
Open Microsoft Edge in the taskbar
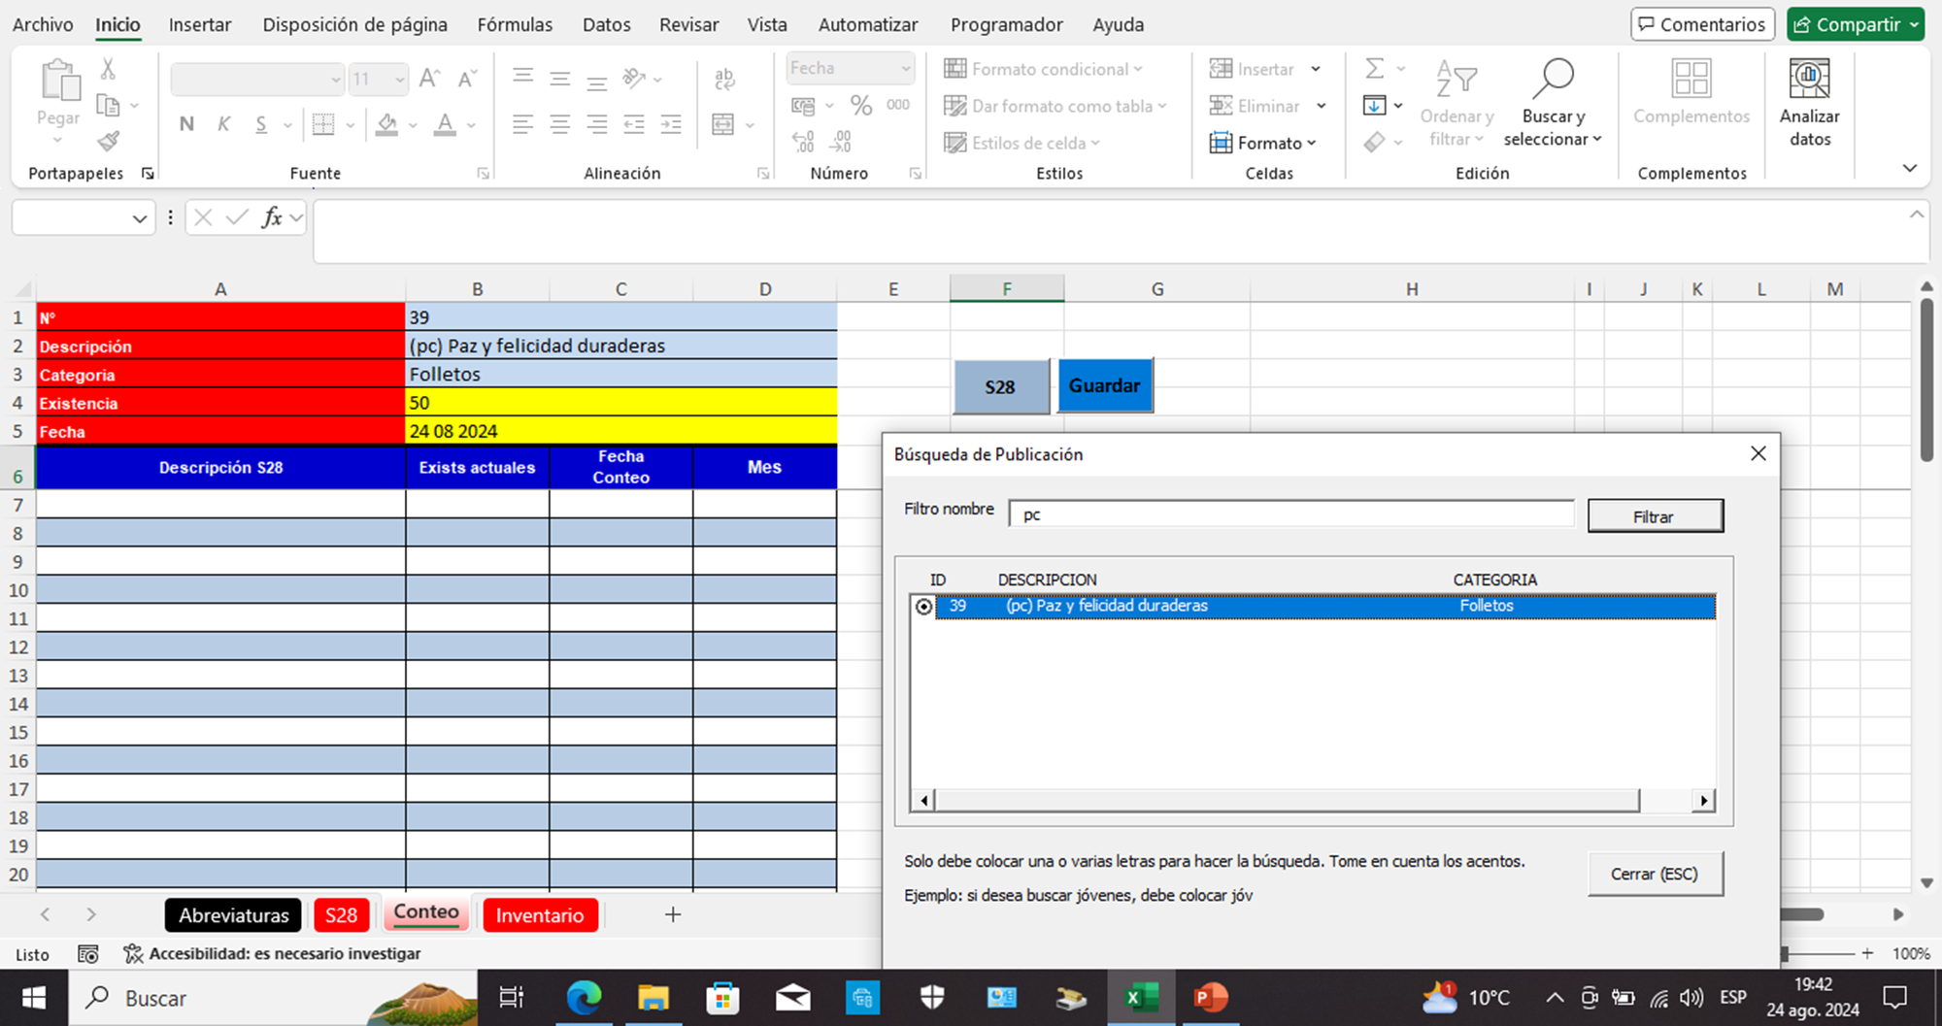(585, 998)
